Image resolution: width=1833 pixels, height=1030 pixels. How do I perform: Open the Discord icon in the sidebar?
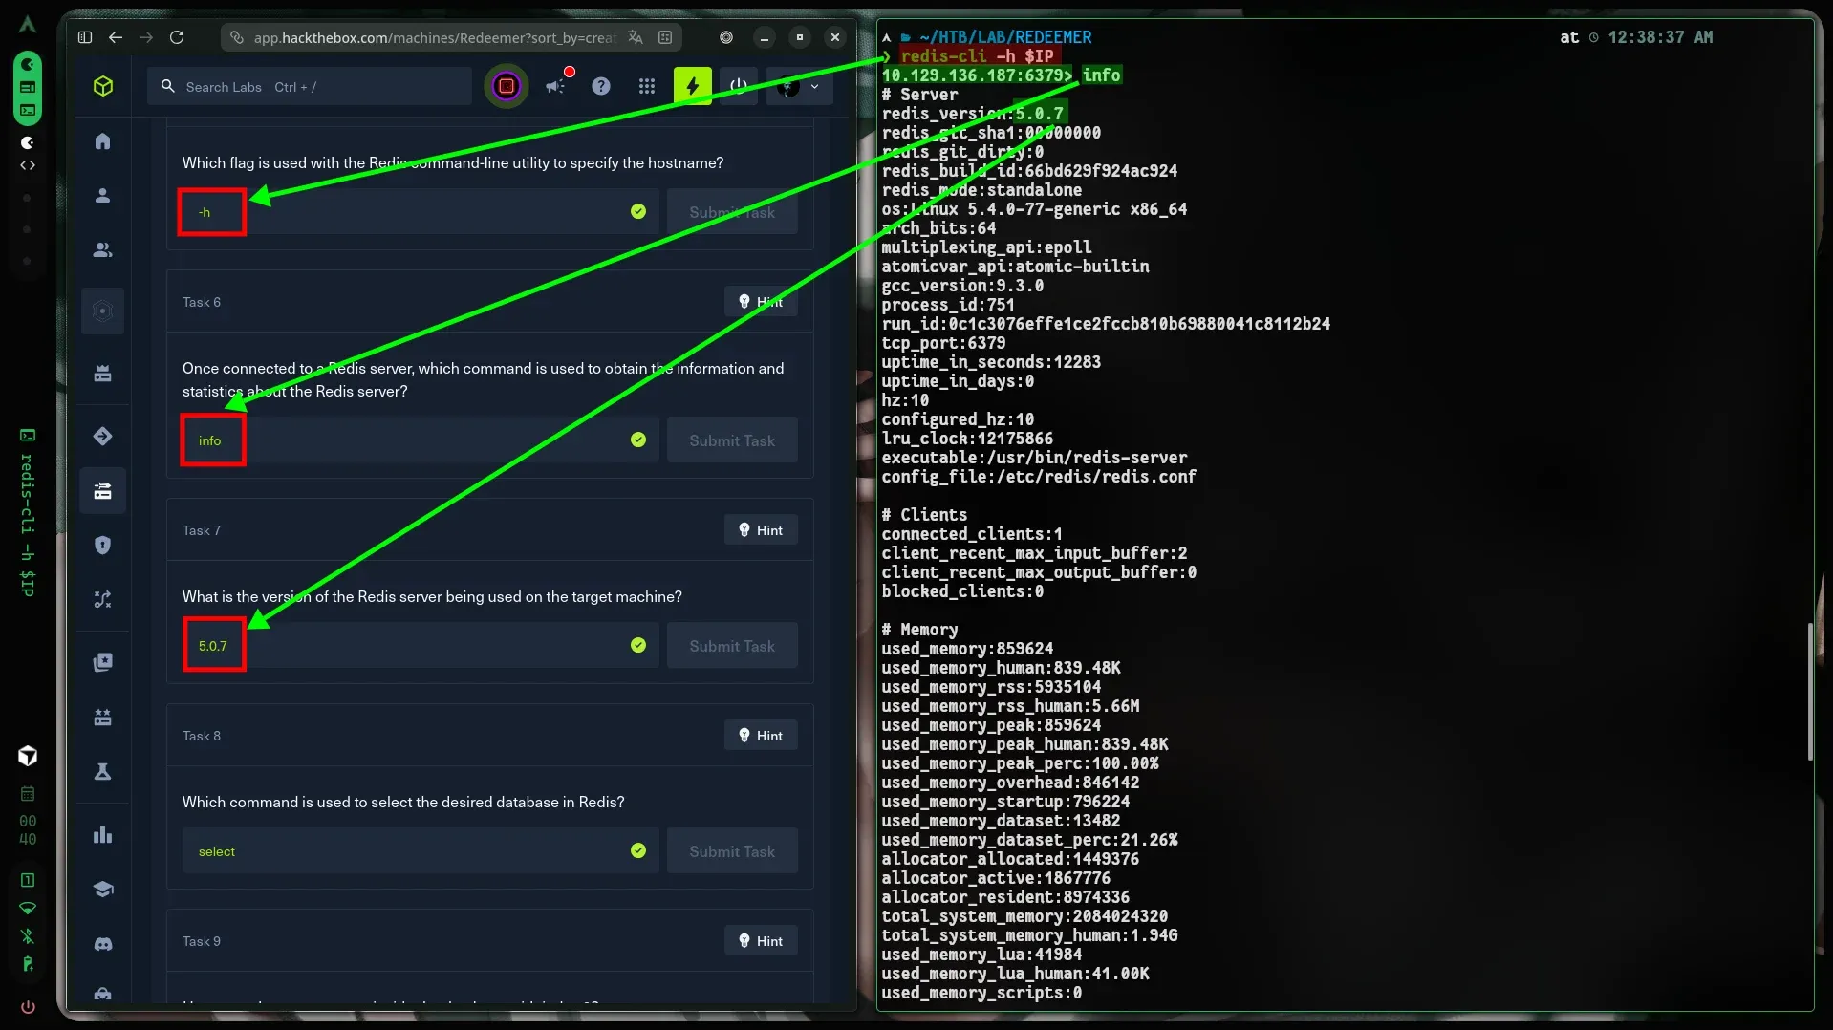103,944
